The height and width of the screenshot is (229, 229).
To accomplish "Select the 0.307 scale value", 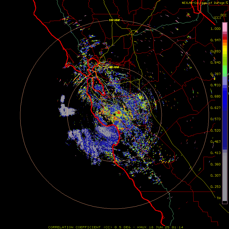I will (216, 176).
